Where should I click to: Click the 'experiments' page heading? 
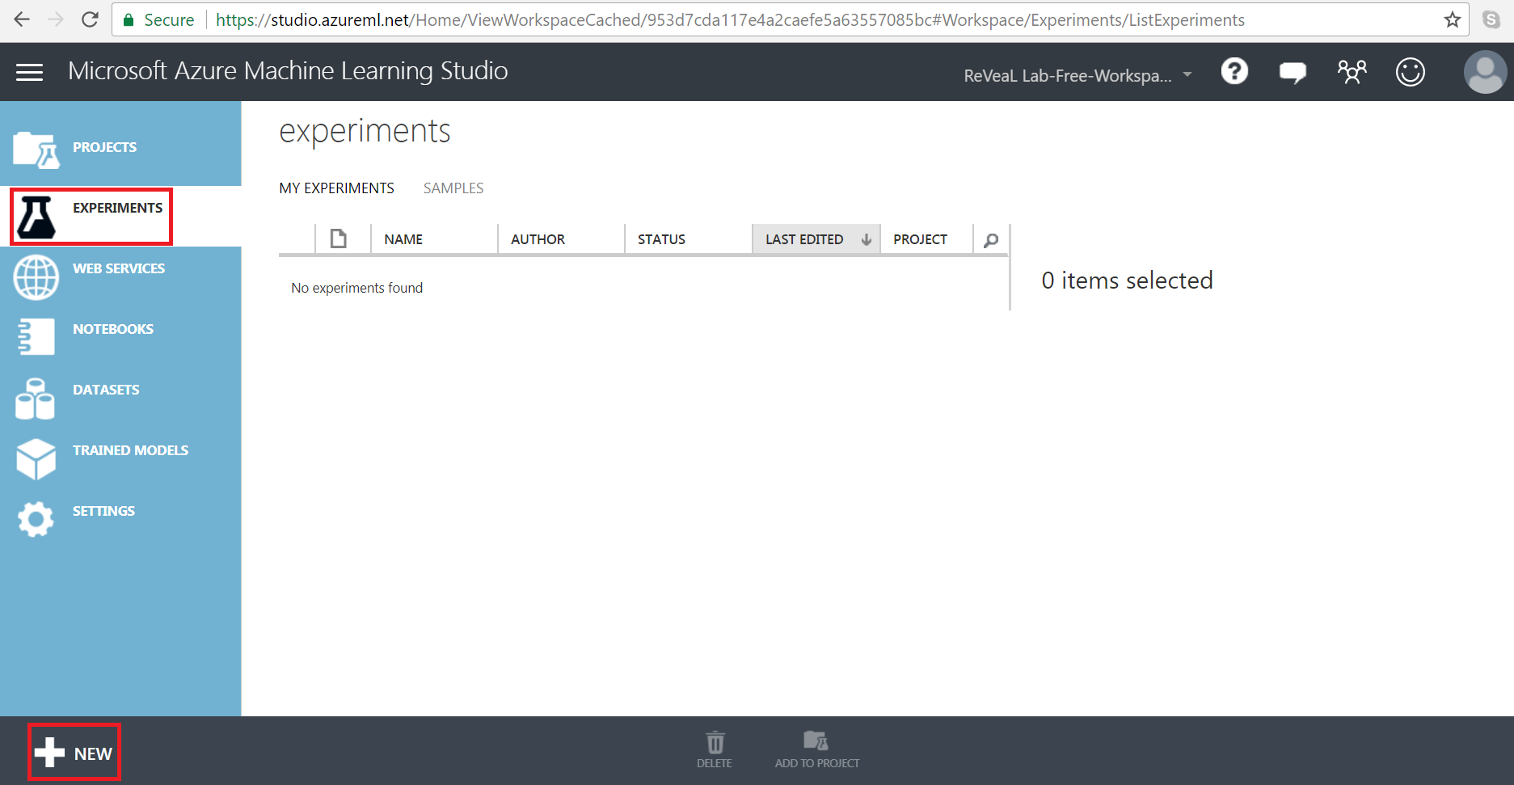(x=365, y=132)
